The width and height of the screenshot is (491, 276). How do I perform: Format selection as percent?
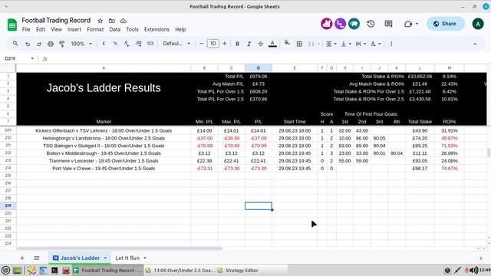coord(115,44)
